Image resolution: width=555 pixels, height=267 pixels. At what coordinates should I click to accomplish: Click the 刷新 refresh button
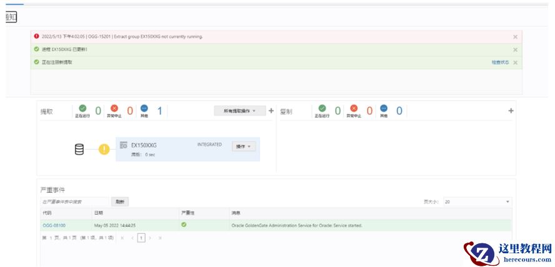[120, 201]
